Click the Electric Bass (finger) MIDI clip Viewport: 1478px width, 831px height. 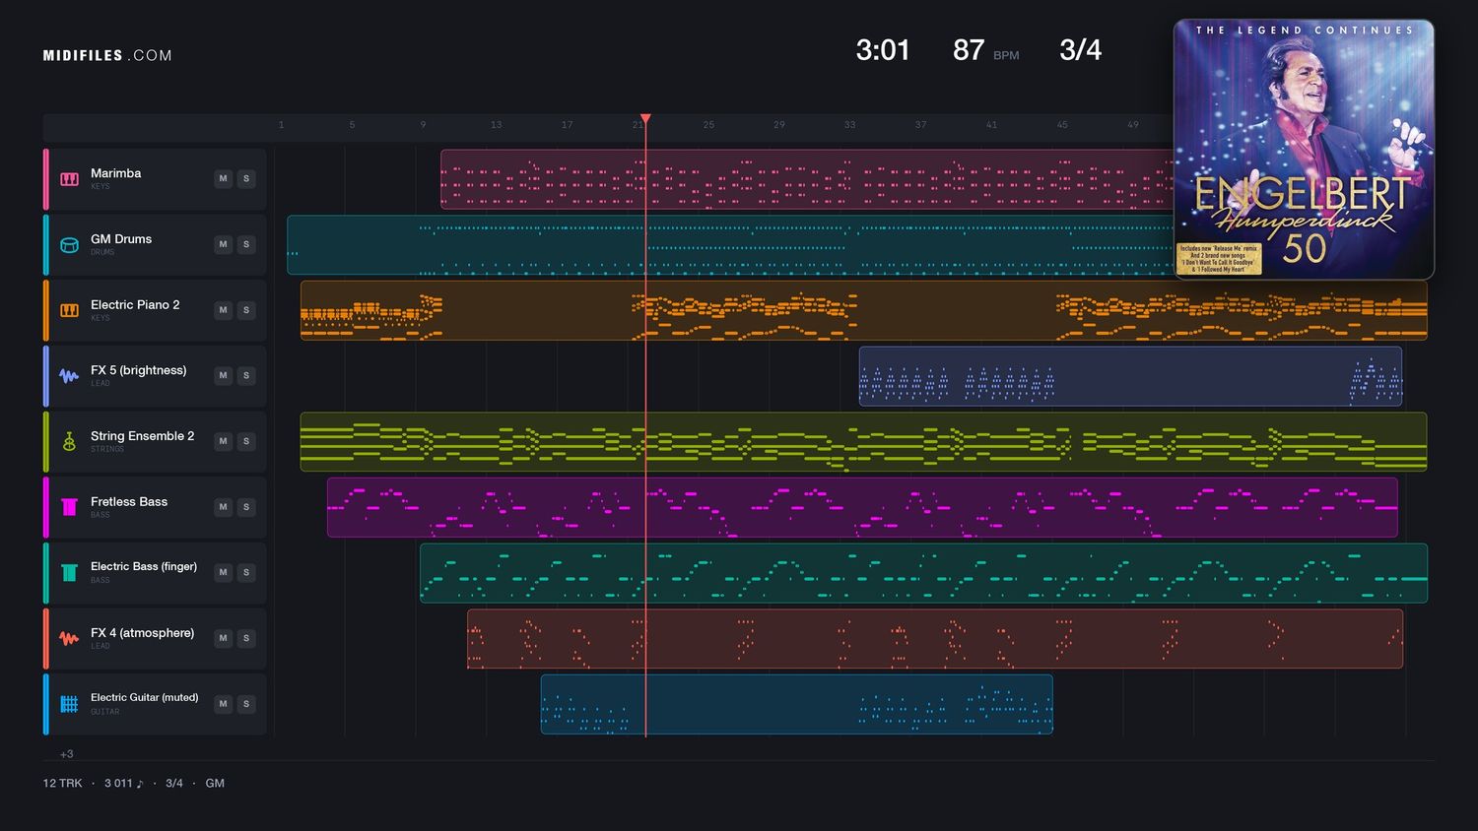(x=923, y=573)
